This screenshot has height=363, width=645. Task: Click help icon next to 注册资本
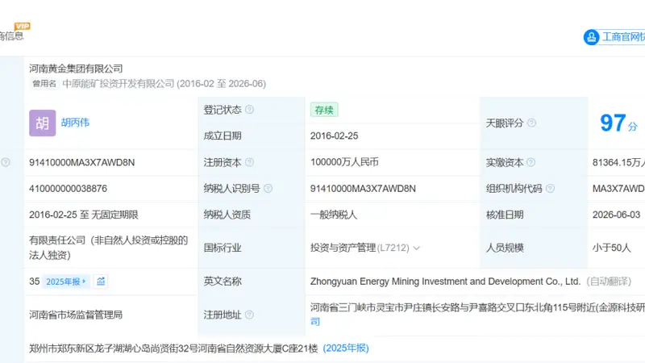coord(249,162)
